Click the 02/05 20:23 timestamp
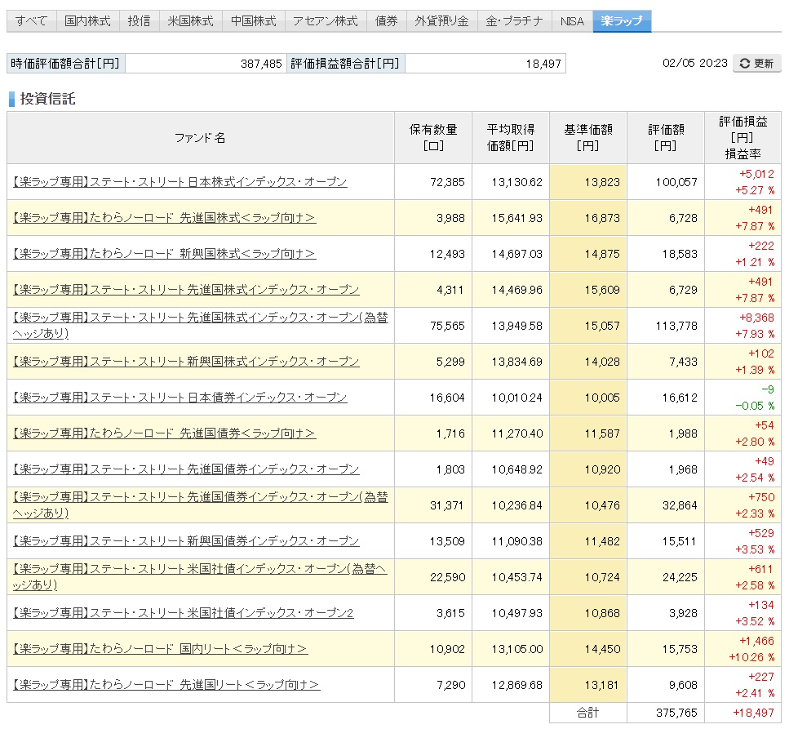 (695, 63)
